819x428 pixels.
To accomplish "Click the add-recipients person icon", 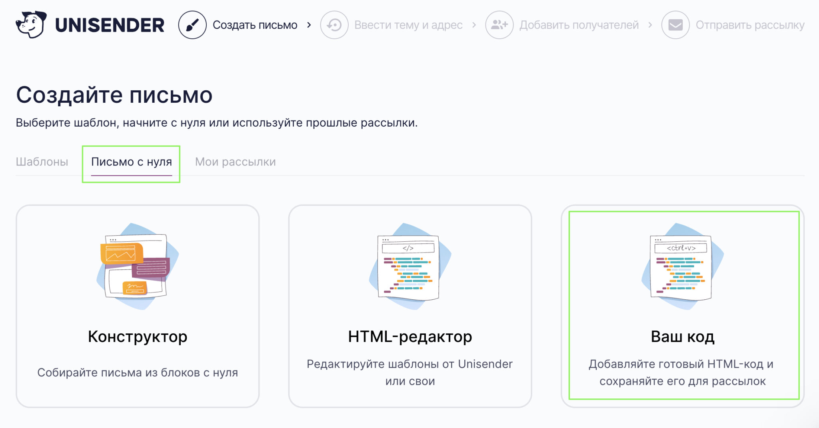I will 499,25.
